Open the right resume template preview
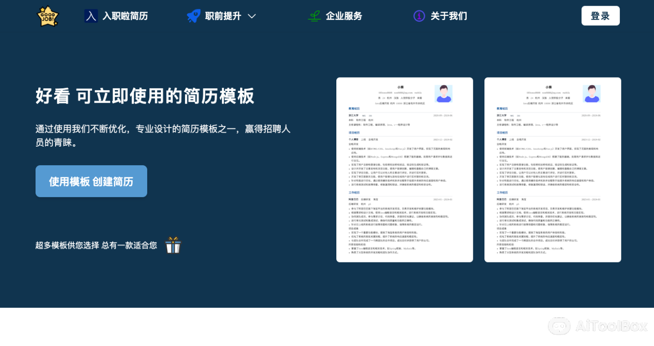Screen dimensions: 654x346 click(x=553, y=169)
